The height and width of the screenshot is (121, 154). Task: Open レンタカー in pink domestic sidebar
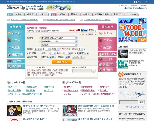tap(107, 59)
